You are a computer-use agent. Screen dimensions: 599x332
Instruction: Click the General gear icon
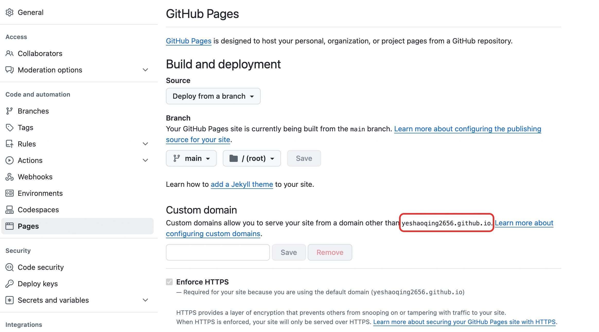(10, 12)
